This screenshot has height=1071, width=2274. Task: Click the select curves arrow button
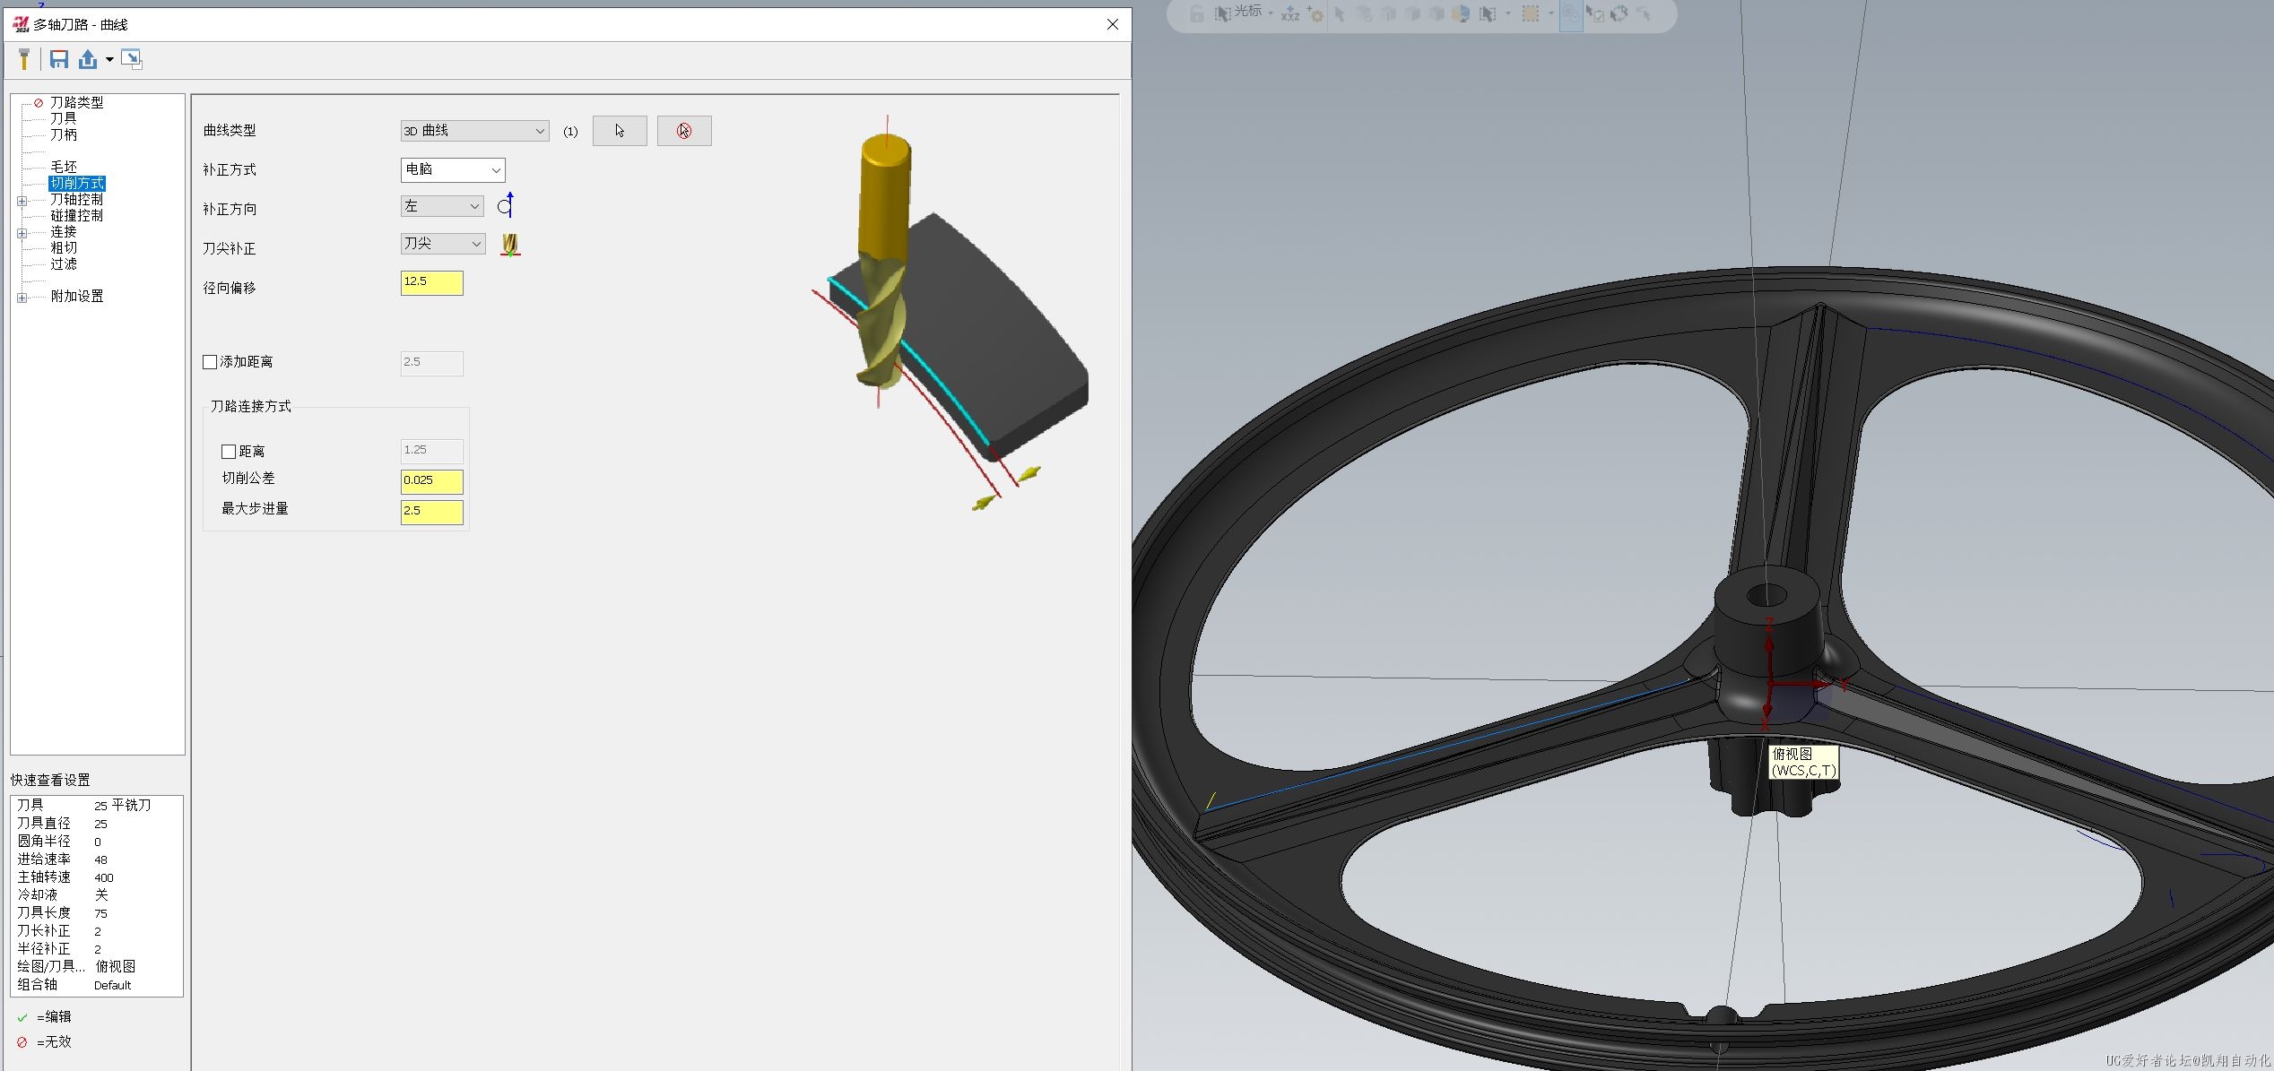620,131
